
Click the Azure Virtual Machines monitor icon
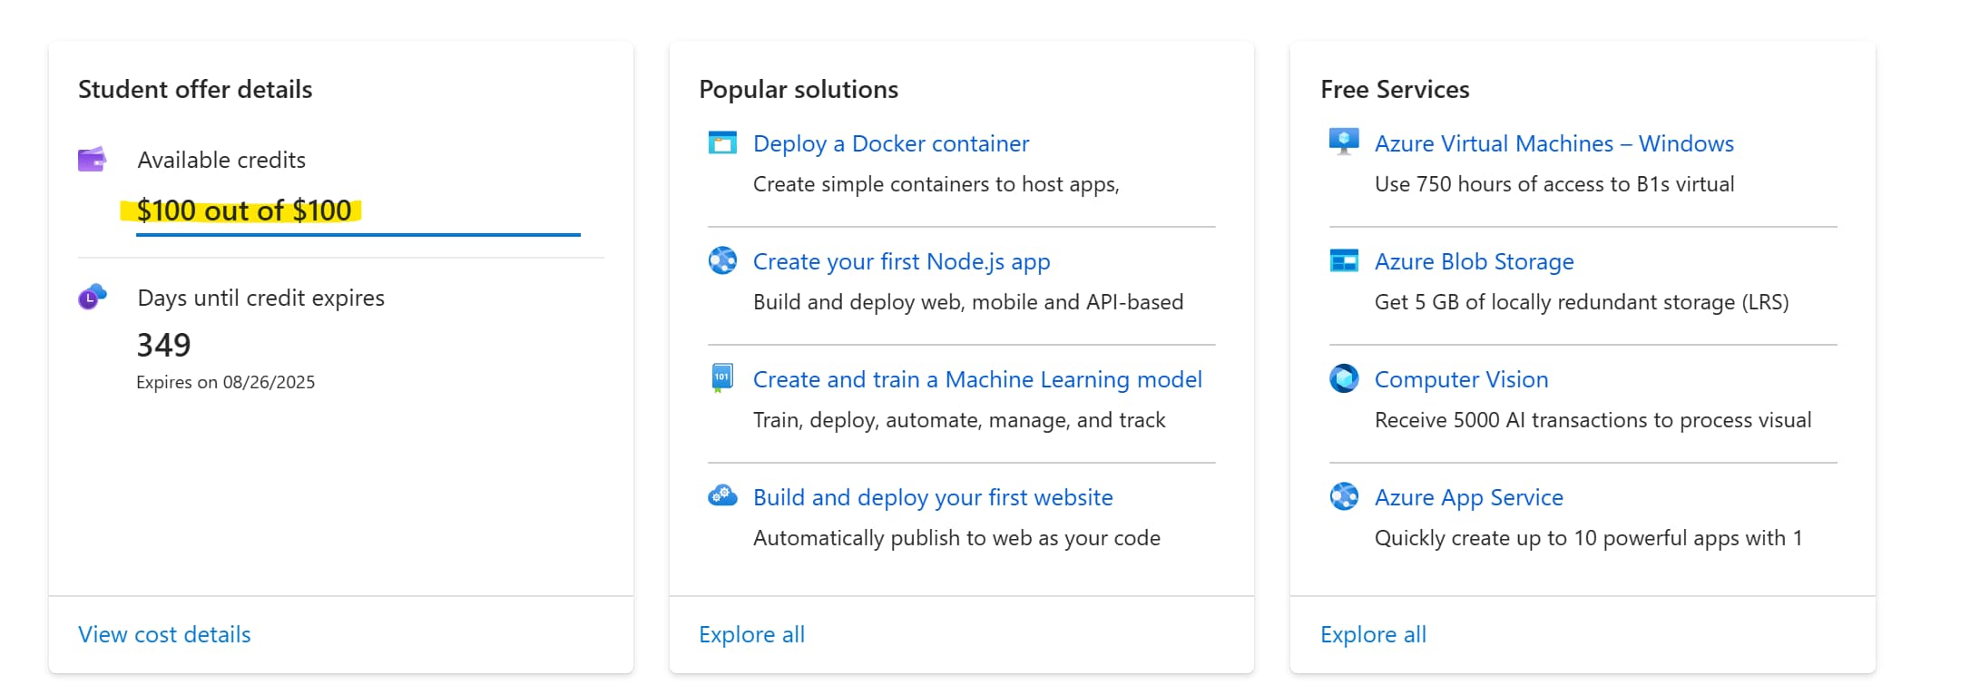coord(1344,142)
